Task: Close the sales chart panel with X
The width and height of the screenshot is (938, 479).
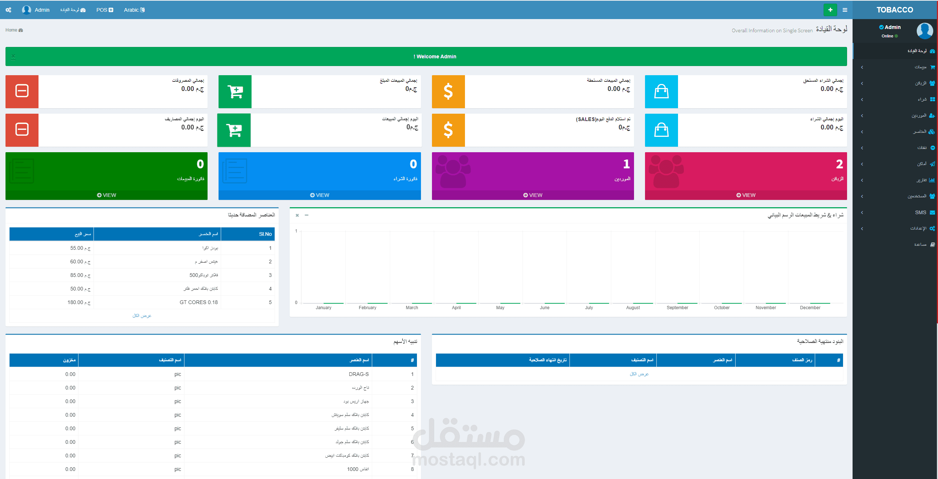Action: pos(297,215)
